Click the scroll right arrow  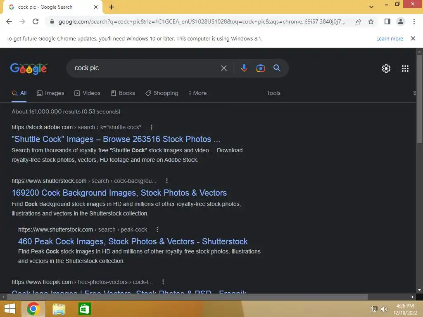tap(412, 297)
